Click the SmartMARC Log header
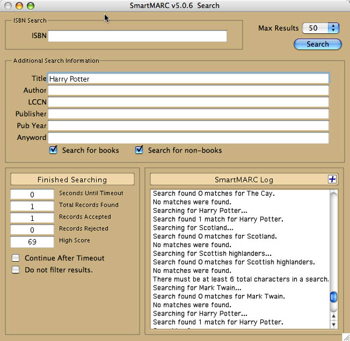The height and width of the screenshot is (341, 350). 244,180
